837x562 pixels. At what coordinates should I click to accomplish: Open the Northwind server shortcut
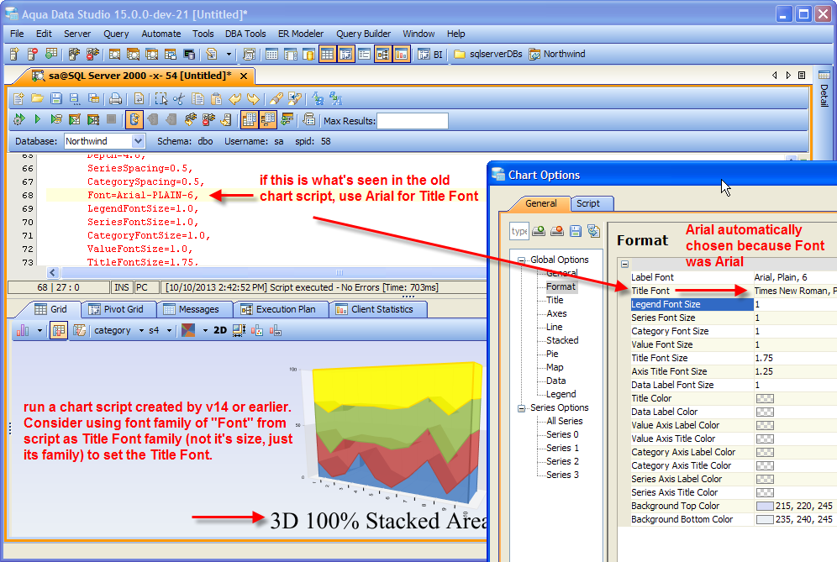(x=557, y=54)
